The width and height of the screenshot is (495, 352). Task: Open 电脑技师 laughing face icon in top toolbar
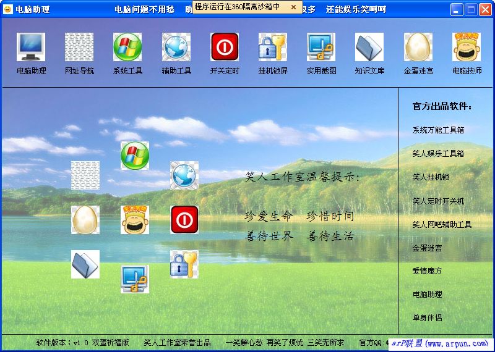[467, 47]
